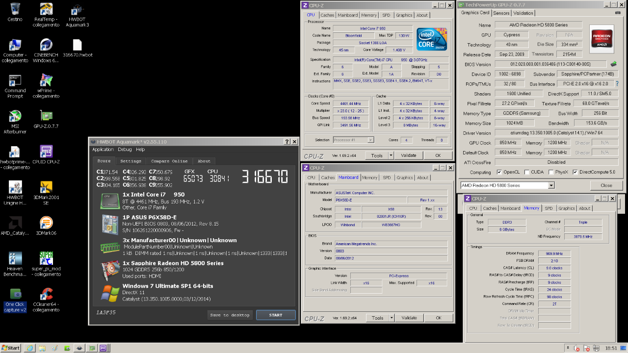
Task: Click the GPU-Z BIOS save chip icon
Action: [613, 64]
